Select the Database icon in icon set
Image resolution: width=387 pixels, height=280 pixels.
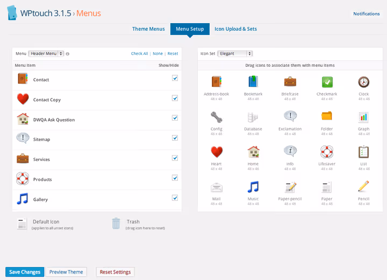(253, 117)
